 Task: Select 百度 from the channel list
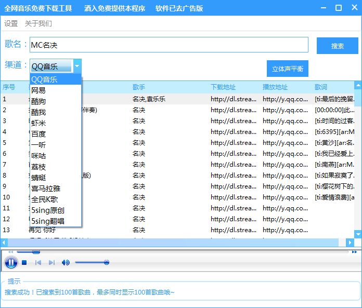click(56, 134)
